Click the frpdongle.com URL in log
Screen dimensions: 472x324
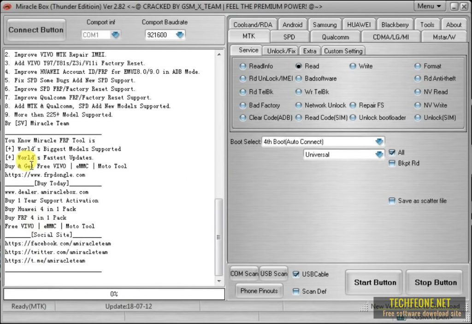pos(45,175)
